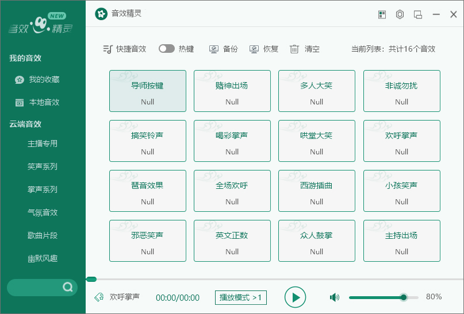Screen dimensions: 464x314
Task: Click the 恢复 restore icon
Action: point(254,49)
